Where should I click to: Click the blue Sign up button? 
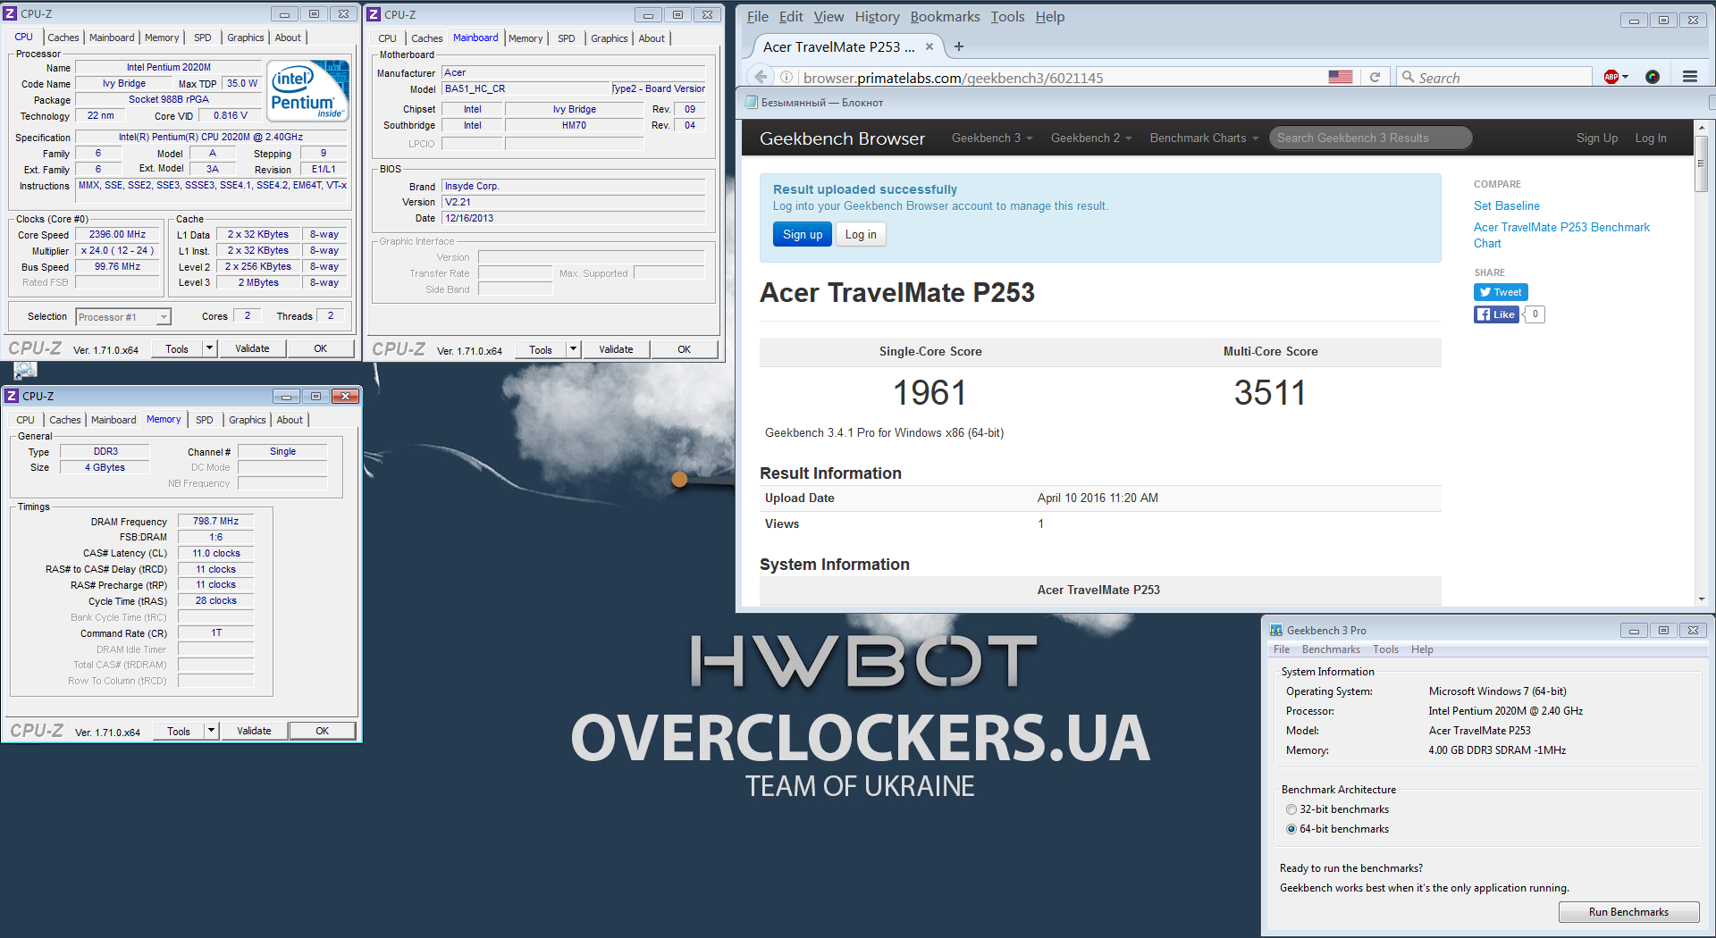point(803,234)
